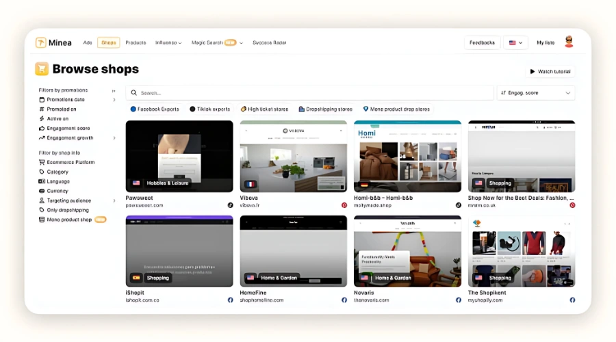Open the Influence menu dropdown
Viewport: 616px width, 342px height.
coord(168,42)
